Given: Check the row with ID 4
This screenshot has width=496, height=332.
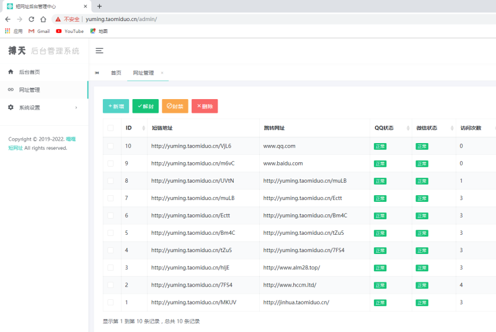Looking at the screenshot, I should click(110, 250).
